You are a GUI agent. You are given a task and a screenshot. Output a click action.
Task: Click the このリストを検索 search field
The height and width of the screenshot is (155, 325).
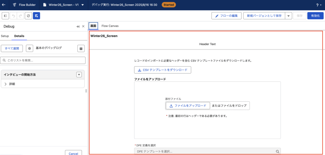tap(43, 60)
